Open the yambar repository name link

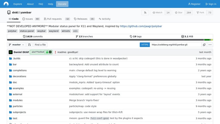26,13
